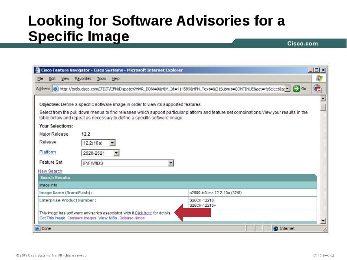Screen dimensions: 347x260
Task: Click the scrollbar down arrow
Action: [323, 221]
